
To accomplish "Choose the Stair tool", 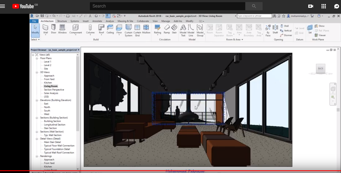I will (174, 29).
